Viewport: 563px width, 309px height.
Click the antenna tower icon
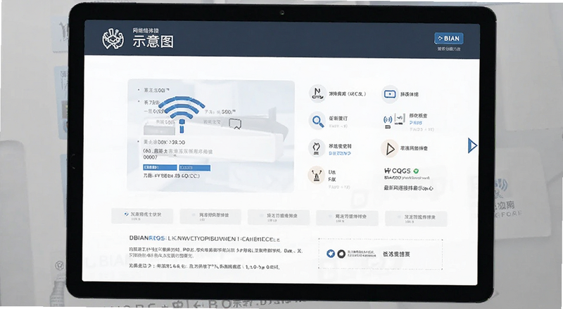316,175
